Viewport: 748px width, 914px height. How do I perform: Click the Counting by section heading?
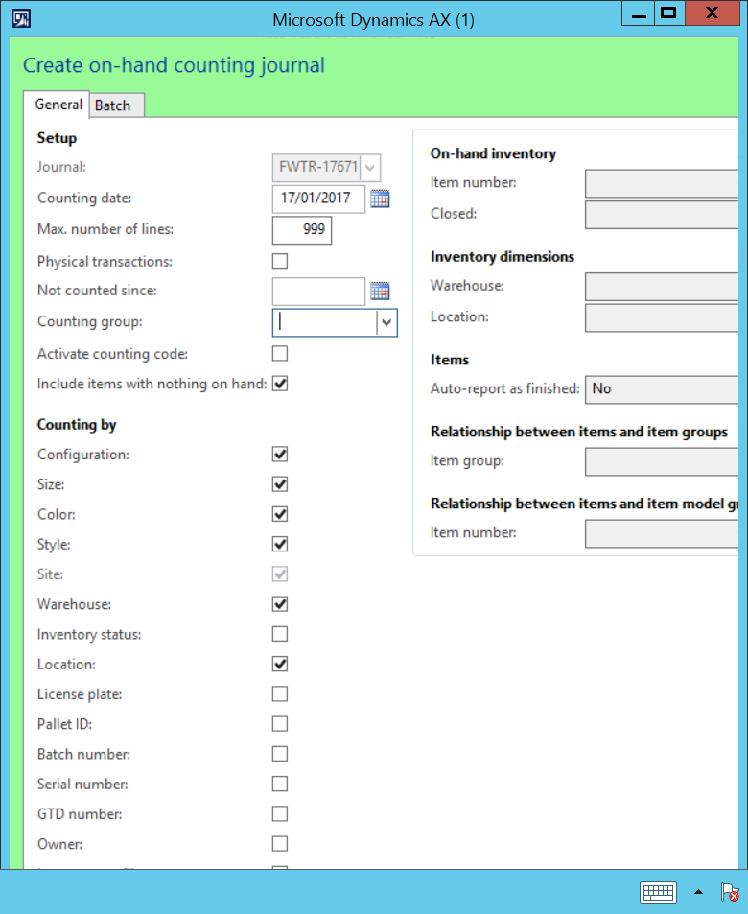(77, 424)
